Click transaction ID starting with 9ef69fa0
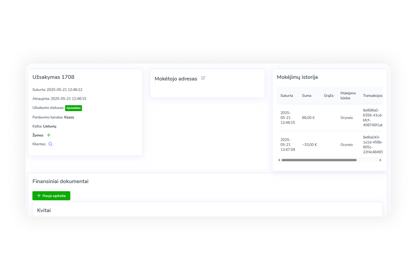 point(372,118)
